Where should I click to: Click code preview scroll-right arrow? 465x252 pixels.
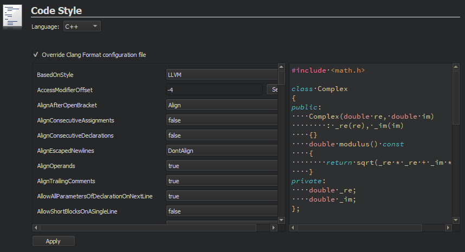pyautogui.click(x=448, y=228)
